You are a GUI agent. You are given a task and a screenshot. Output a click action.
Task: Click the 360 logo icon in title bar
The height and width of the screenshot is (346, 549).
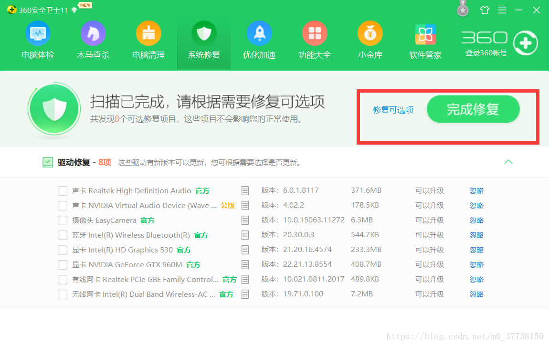pos(11,10)
